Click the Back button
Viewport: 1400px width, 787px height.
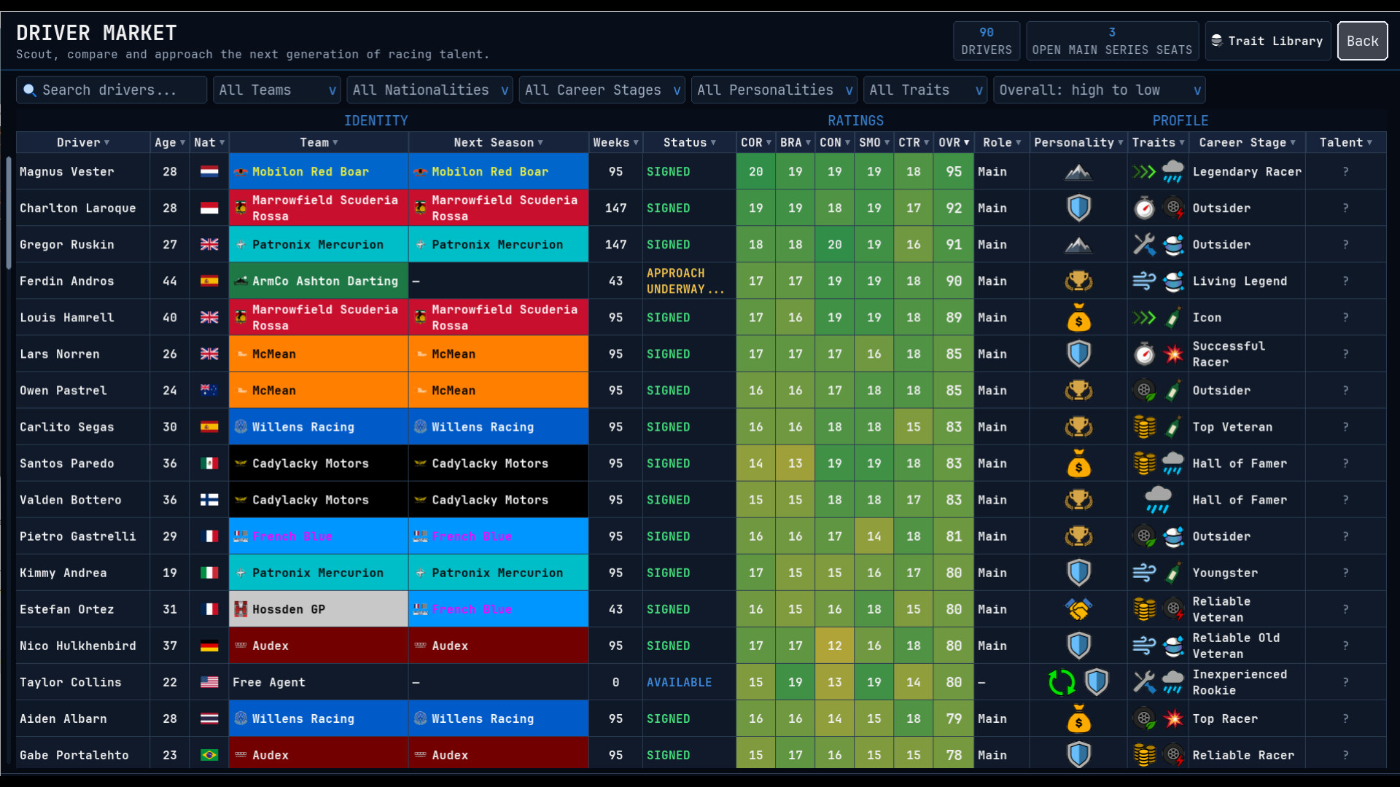pyautogui.click(x=1362, y=42)
